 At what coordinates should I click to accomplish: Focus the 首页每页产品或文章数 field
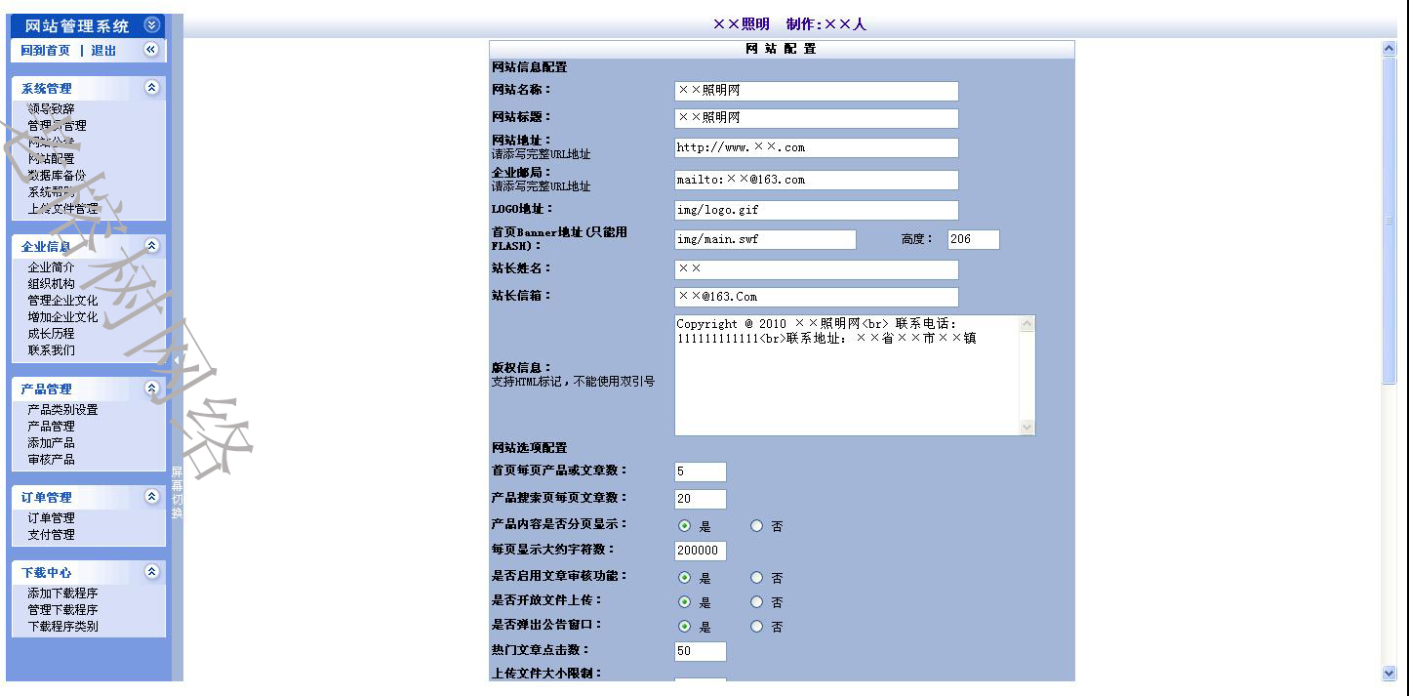click(x=701, y=471)
